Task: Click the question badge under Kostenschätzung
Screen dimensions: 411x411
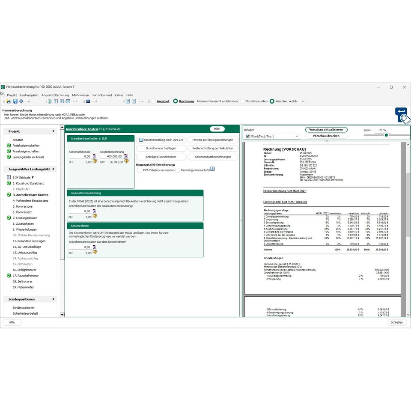Action: coord(95,162)
